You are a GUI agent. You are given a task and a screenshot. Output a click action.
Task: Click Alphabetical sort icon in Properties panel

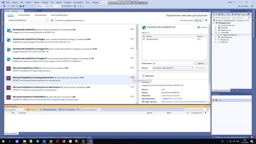click(216, 100)
